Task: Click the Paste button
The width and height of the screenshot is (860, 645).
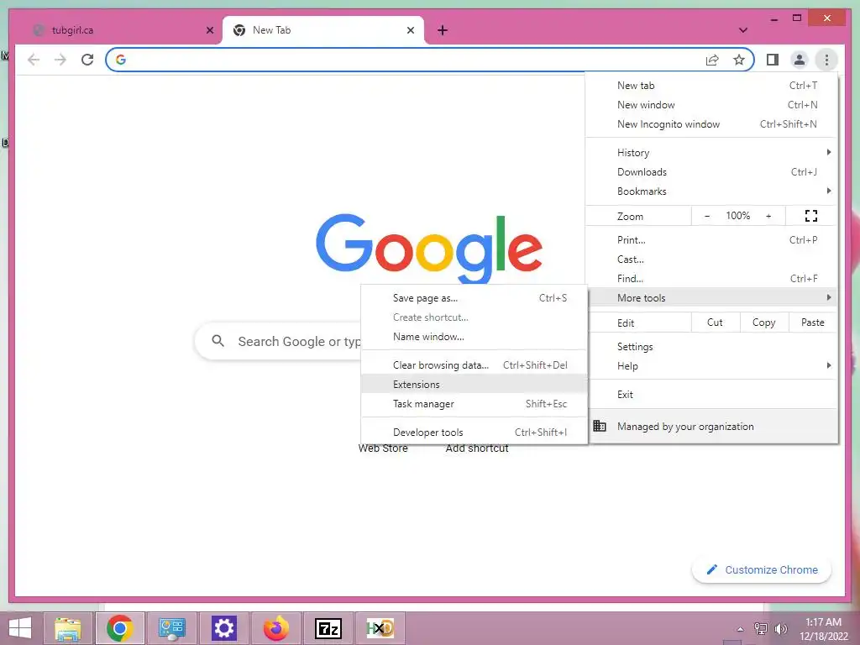Action: tap(813, 322)
